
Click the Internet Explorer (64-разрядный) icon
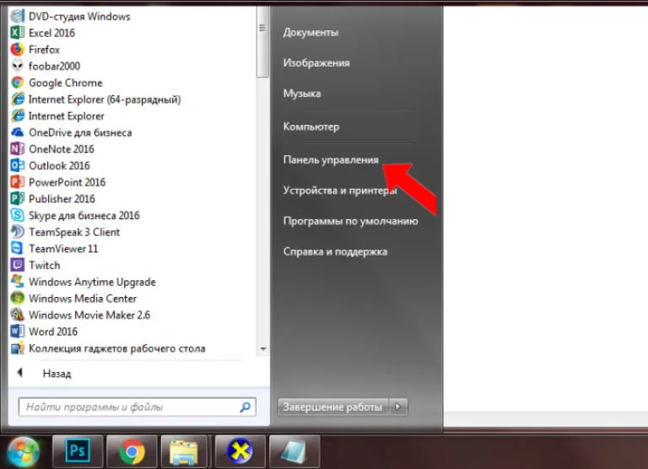(18, 100)
